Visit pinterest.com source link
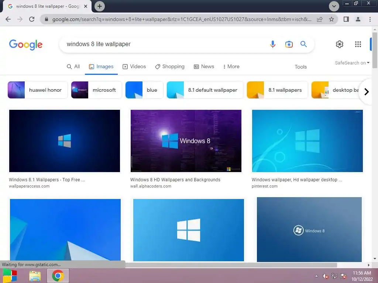Viewport: 378px width, 283px height. [x=264, y=186]
